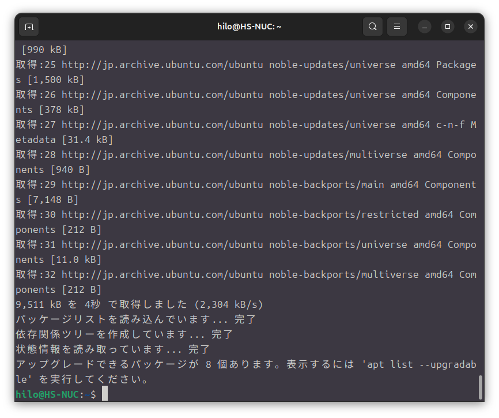Select the URL in the 取得:29 entry

[162, 184]
